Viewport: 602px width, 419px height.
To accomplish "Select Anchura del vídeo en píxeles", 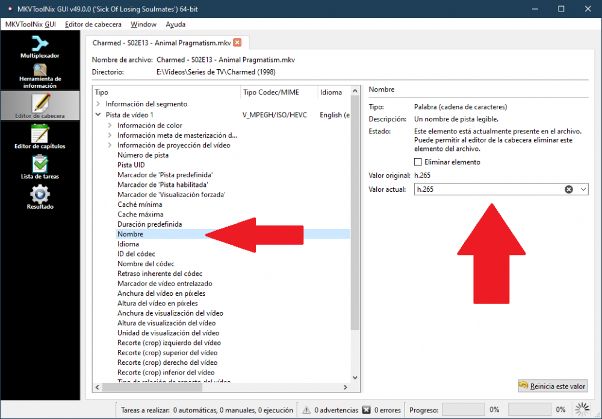I will point(161,293).
